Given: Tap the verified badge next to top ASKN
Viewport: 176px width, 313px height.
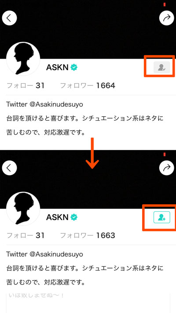Looking at the screenshot, I should click(x=74, y=68).
